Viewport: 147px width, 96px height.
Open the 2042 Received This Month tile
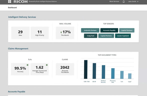(65, 69)
